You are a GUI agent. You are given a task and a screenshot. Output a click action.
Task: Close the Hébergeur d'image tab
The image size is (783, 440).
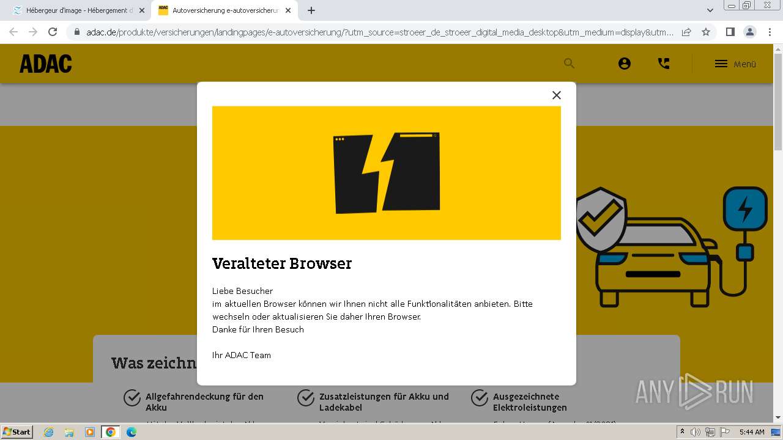[142, 10]
